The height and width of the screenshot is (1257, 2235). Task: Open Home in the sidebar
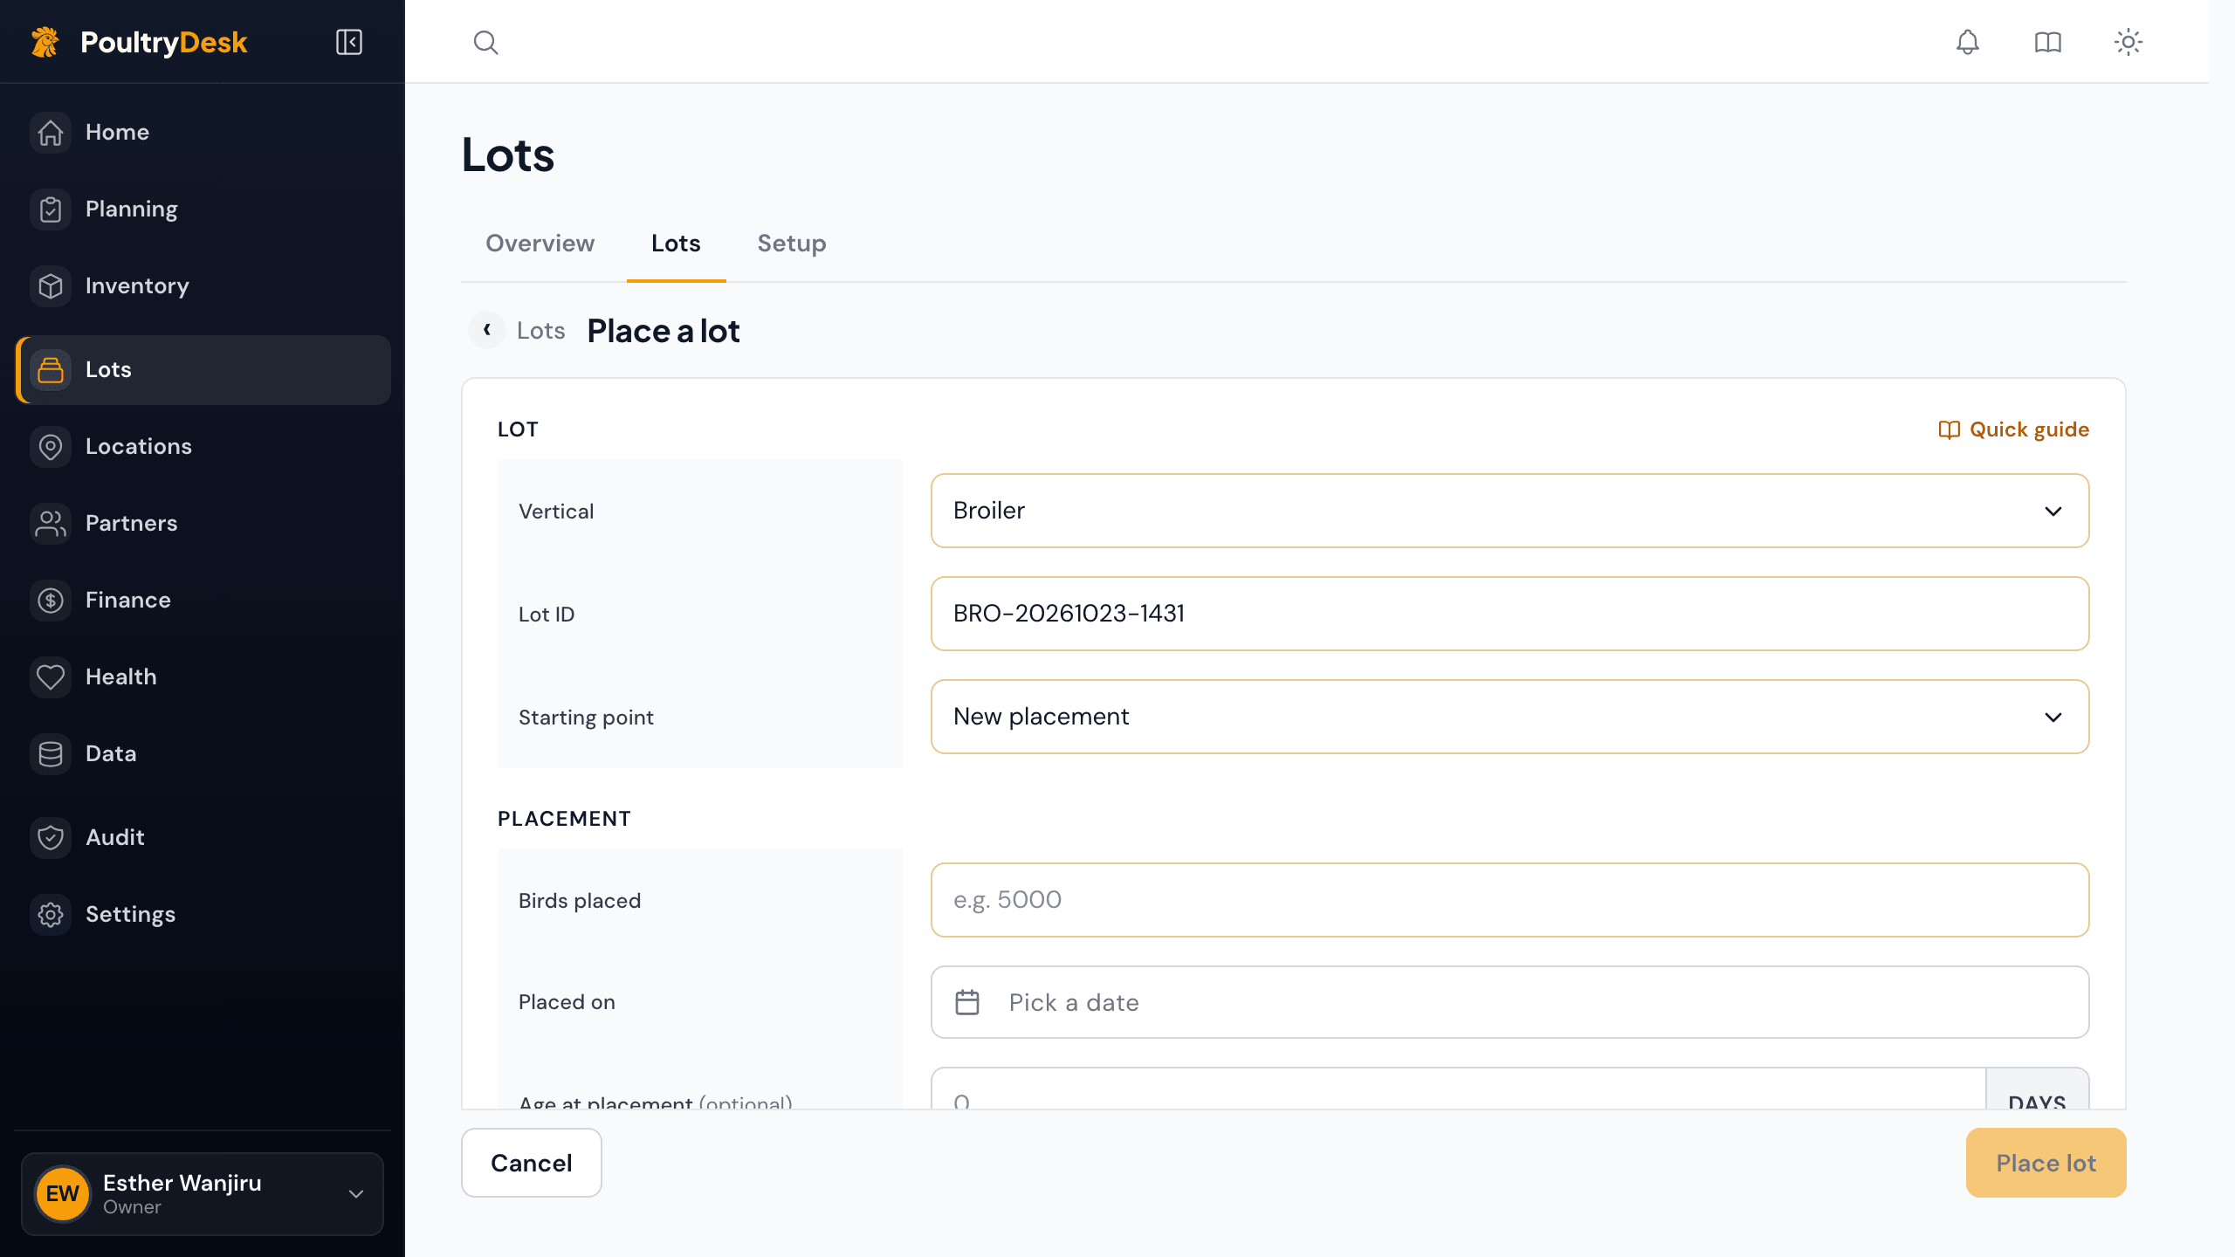pos(203,133)
